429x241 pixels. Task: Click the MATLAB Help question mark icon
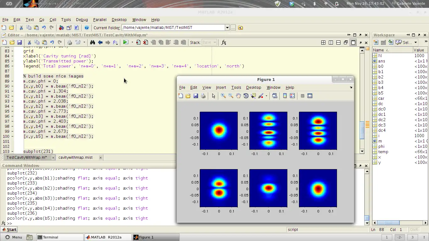pos(87,28)
